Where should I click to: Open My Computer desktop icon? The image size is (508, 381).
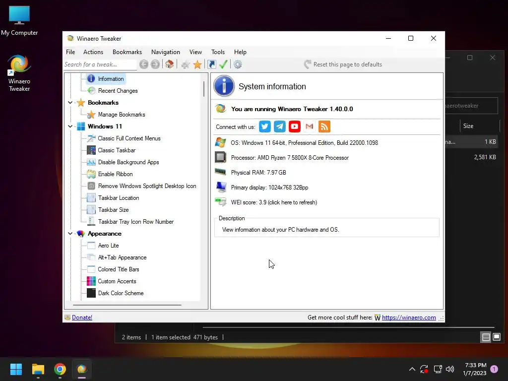point(19,21)
